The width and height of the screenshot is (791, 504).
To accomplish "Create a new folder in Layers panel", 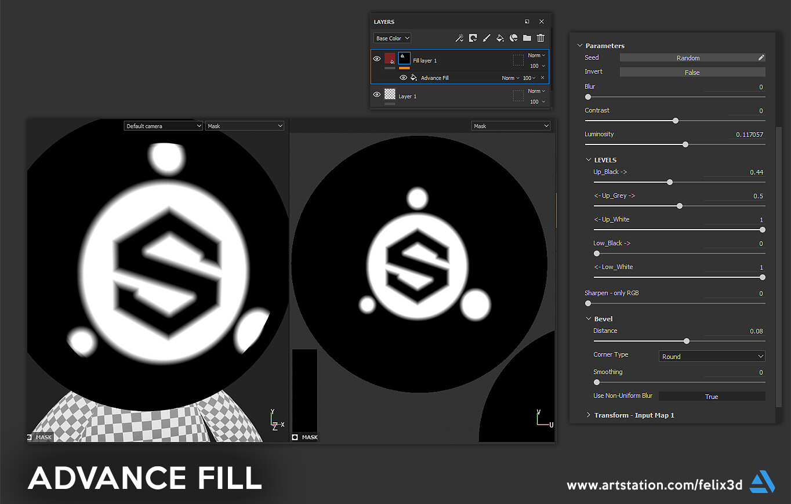I will (x=527, y=38).
